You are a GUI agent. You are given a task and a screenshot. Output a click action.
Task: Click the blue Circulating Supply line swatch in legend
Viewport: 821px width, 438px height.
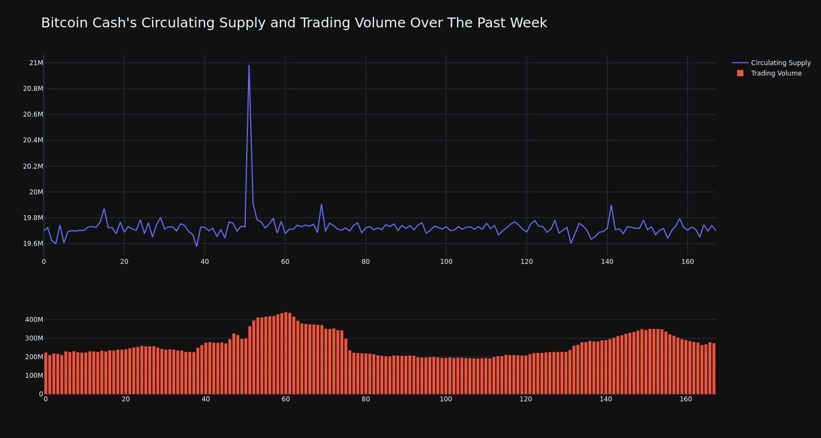[740, 63]
